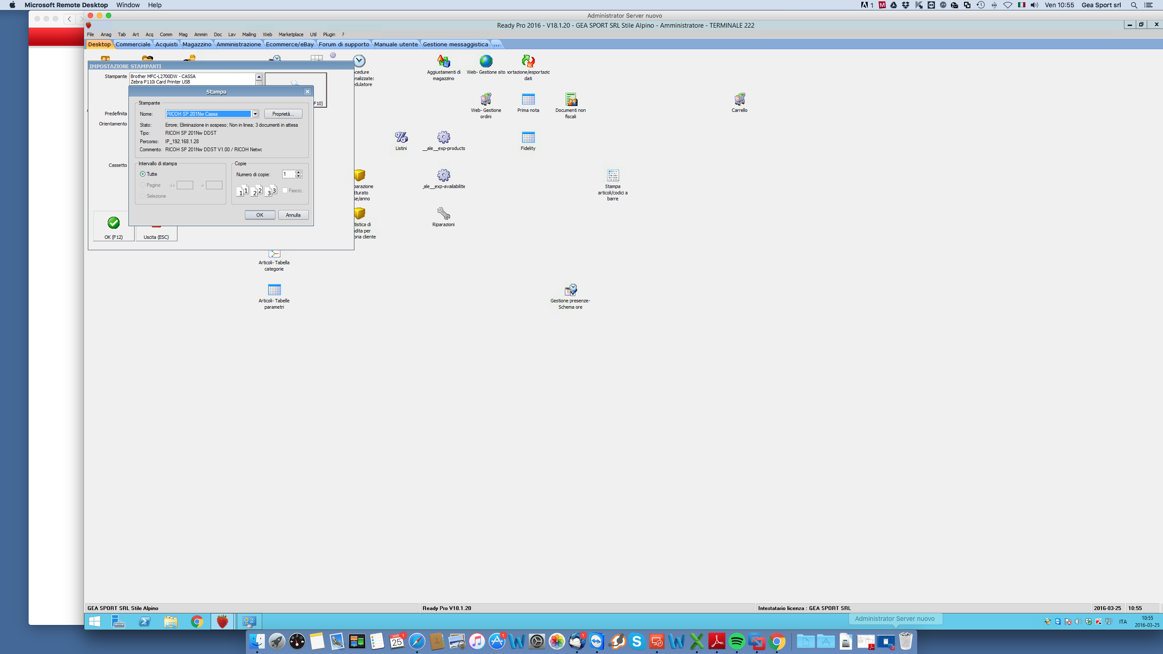
Task: Switch to the Gestione messaggistica tab
Action: coord(455,44)
